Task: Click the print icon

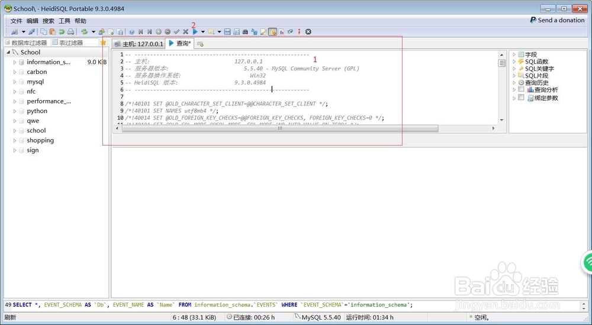Action: pos(70,32)
